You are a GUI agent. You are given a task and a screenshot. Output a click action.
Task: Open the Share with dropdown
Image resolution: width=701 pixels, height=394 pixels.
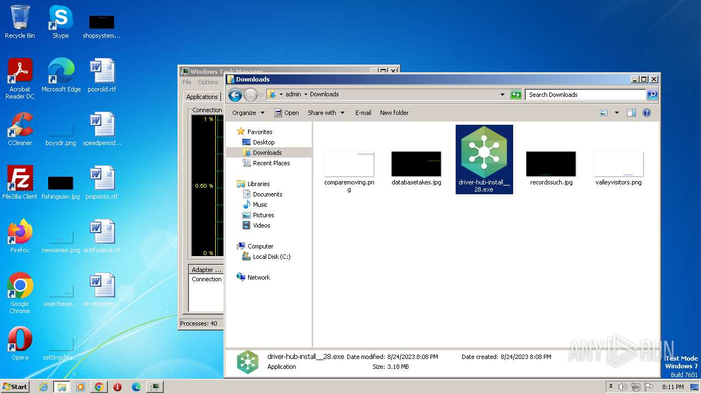[x=326, y=113]
